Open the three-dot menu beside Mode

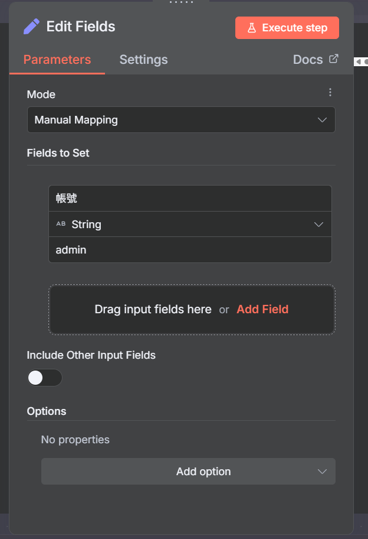point(330,92)
